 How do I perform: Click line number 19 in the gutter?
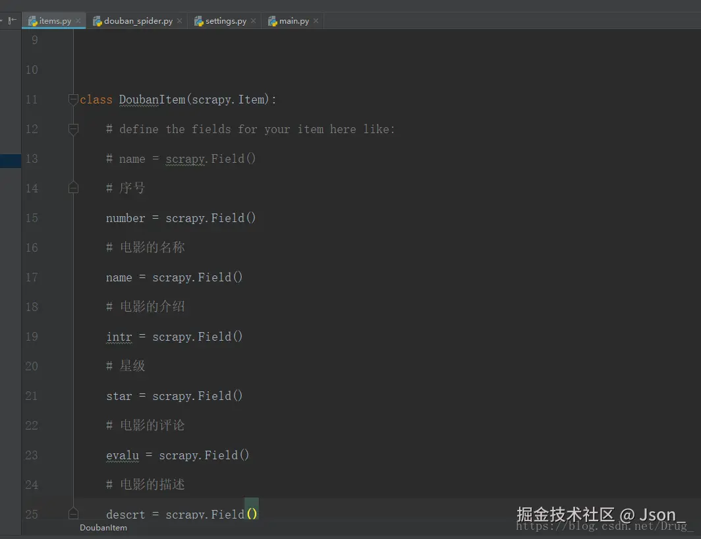(x=32, y=336)
